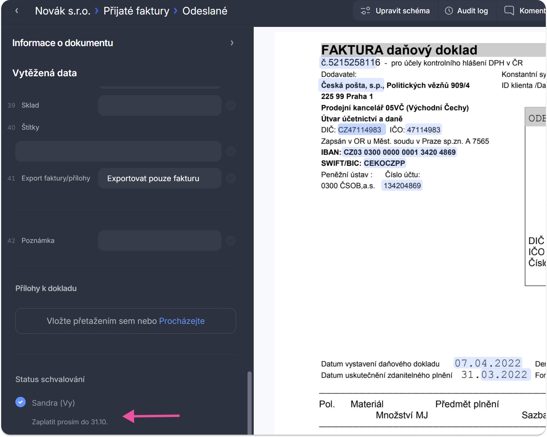Go to Přijaté faktury breadcrumb
547x437 pixels.
[136, 11]
